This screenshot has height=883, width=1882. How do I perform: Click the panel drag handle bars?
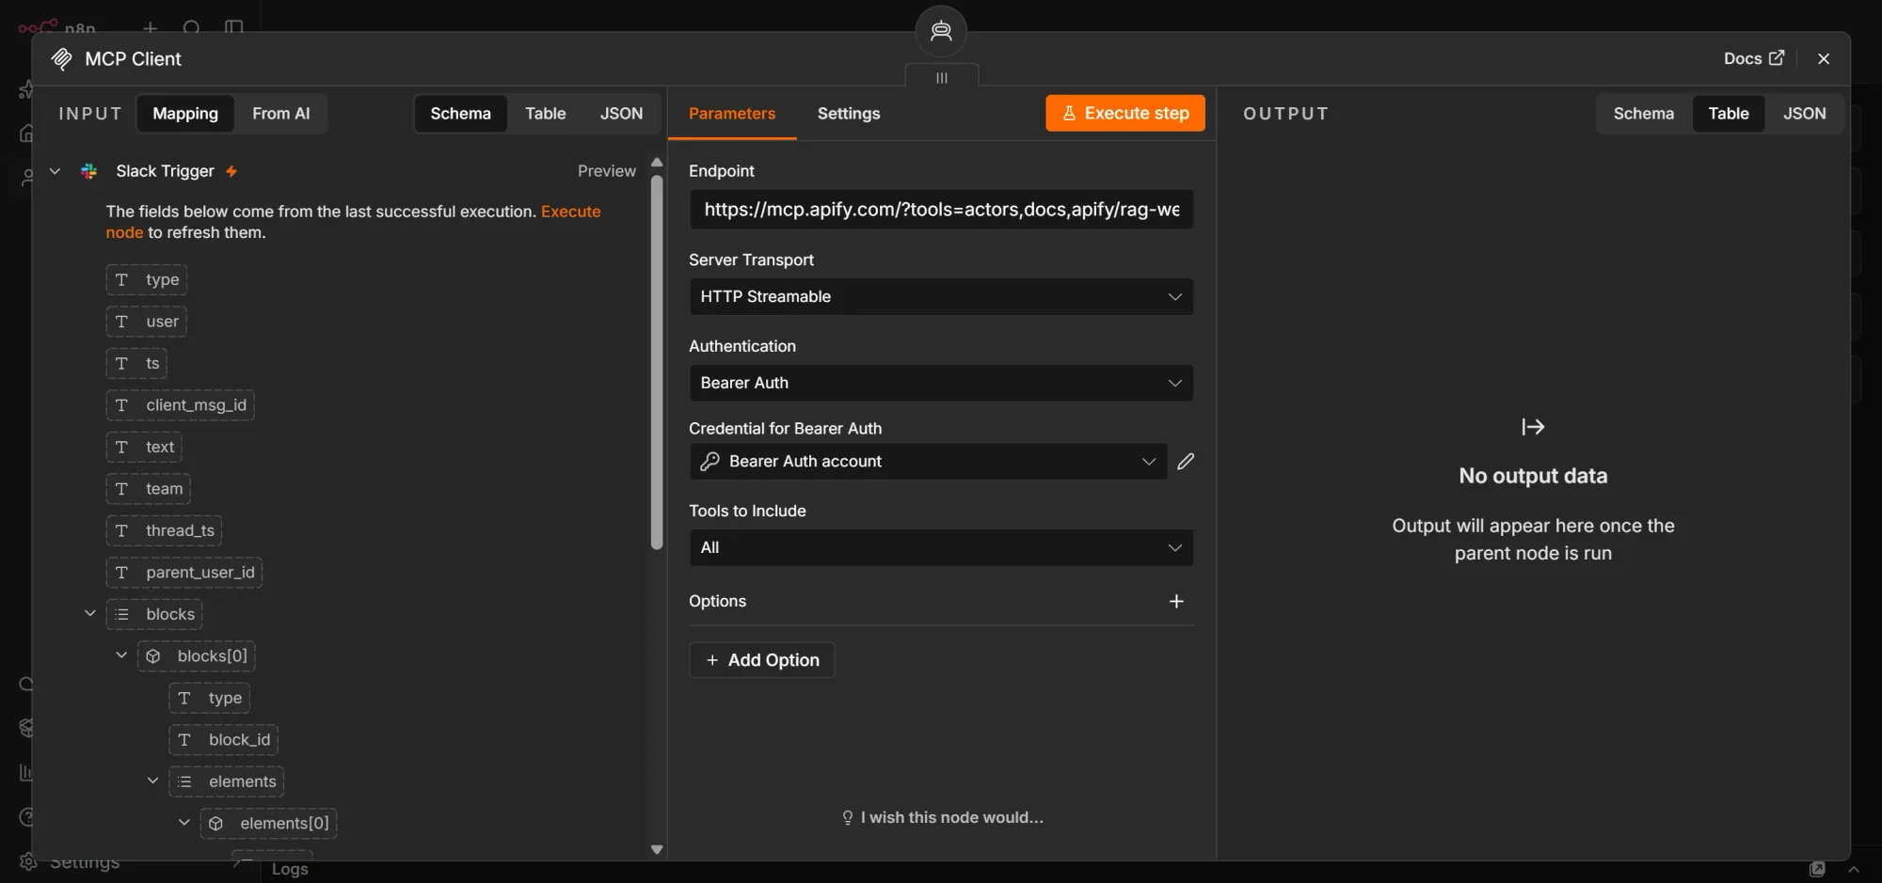pos(941,78)
